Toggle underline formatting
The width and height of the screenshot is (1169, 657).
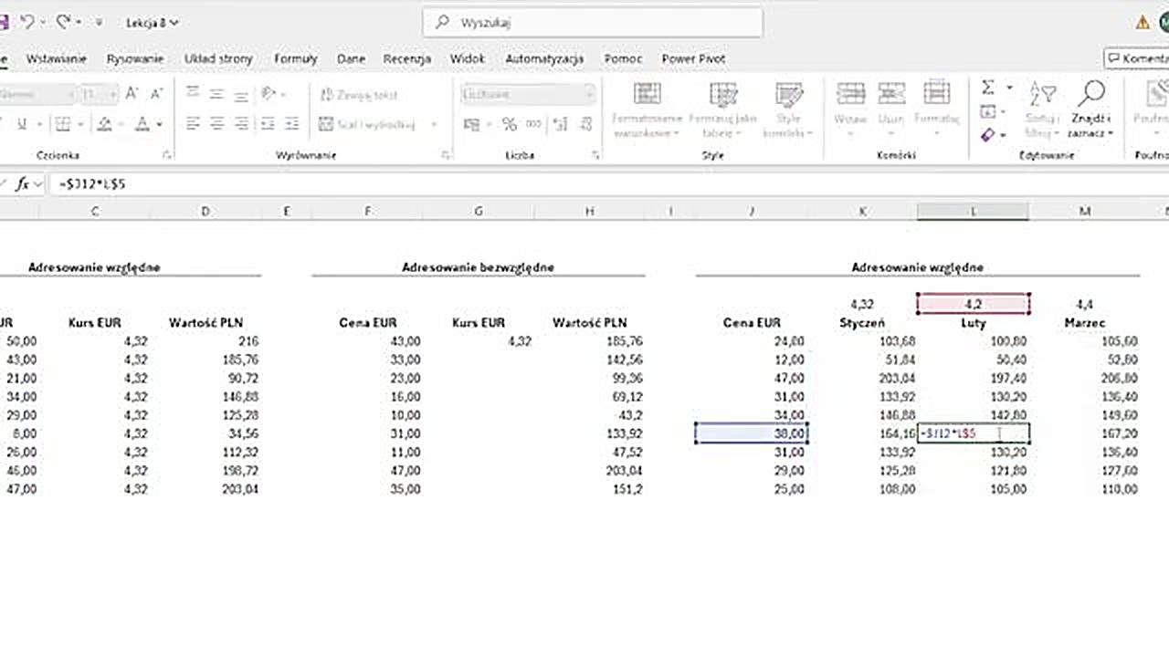pyautogui.click(x=22, y=124)
